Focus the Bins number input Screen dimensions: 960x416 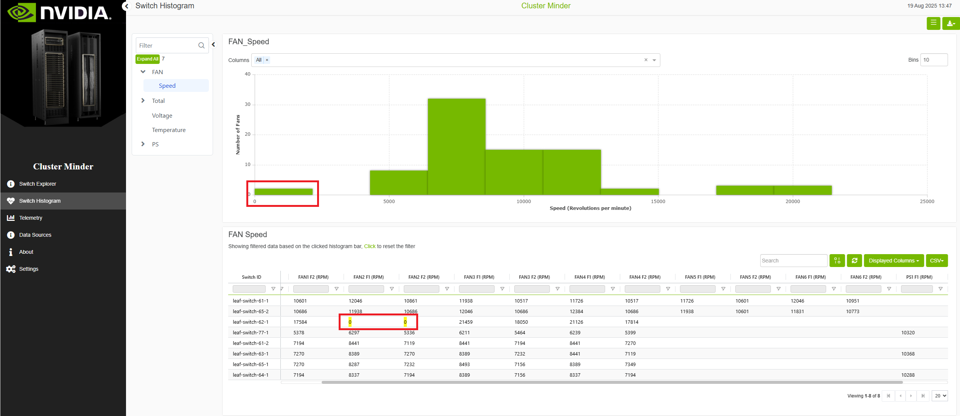coord(934,60)
